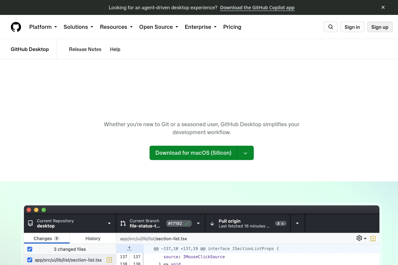Screen dimensions: 398x265
Task: Click the Sign up button
Action: click(x=380, y=27)
